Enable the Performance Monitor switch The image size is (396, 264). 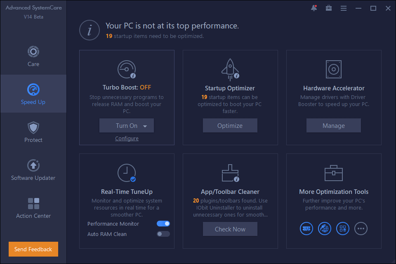163,223
